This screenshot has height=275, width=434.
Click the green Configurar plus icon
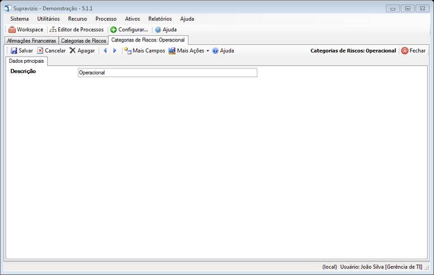[x=114, y=30]
